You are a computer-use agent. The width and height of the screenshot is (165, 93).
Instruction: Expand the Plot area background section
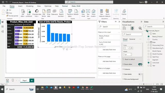tap(123, 79)
